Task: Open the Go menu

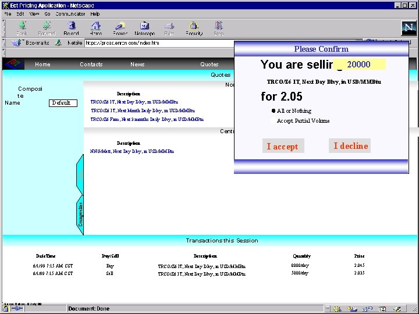Action: (47, 14)
